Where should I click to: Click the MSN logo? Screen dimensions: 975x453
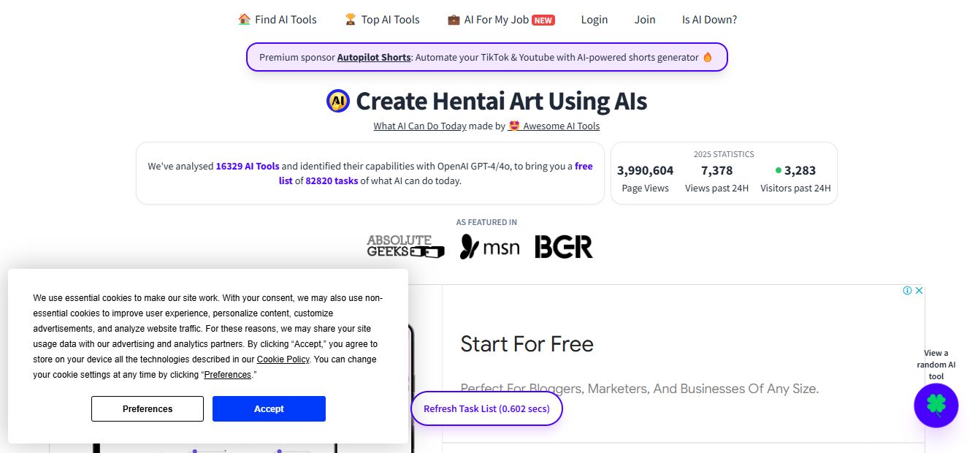coord(489,247)
